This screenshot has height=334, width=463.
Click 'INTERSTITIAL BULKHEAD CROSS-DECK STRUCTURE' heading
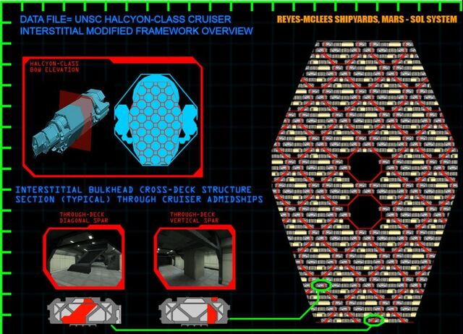133,189
